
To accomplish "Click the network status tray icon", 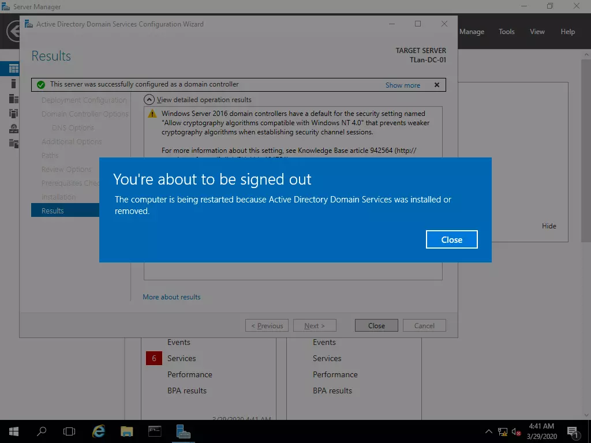I will [x=503, y=432].
